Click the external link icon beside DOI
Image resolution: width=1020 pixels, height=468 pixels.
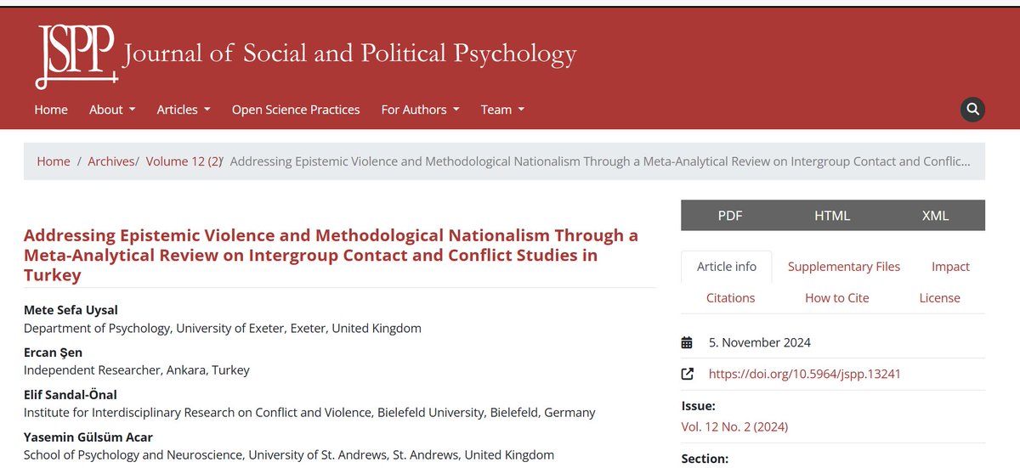click(x=687, y=374)
